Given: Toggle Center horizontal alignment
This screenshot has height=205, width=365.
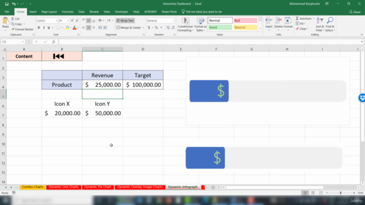Looking at the screenshot, I should pos(88,28).
